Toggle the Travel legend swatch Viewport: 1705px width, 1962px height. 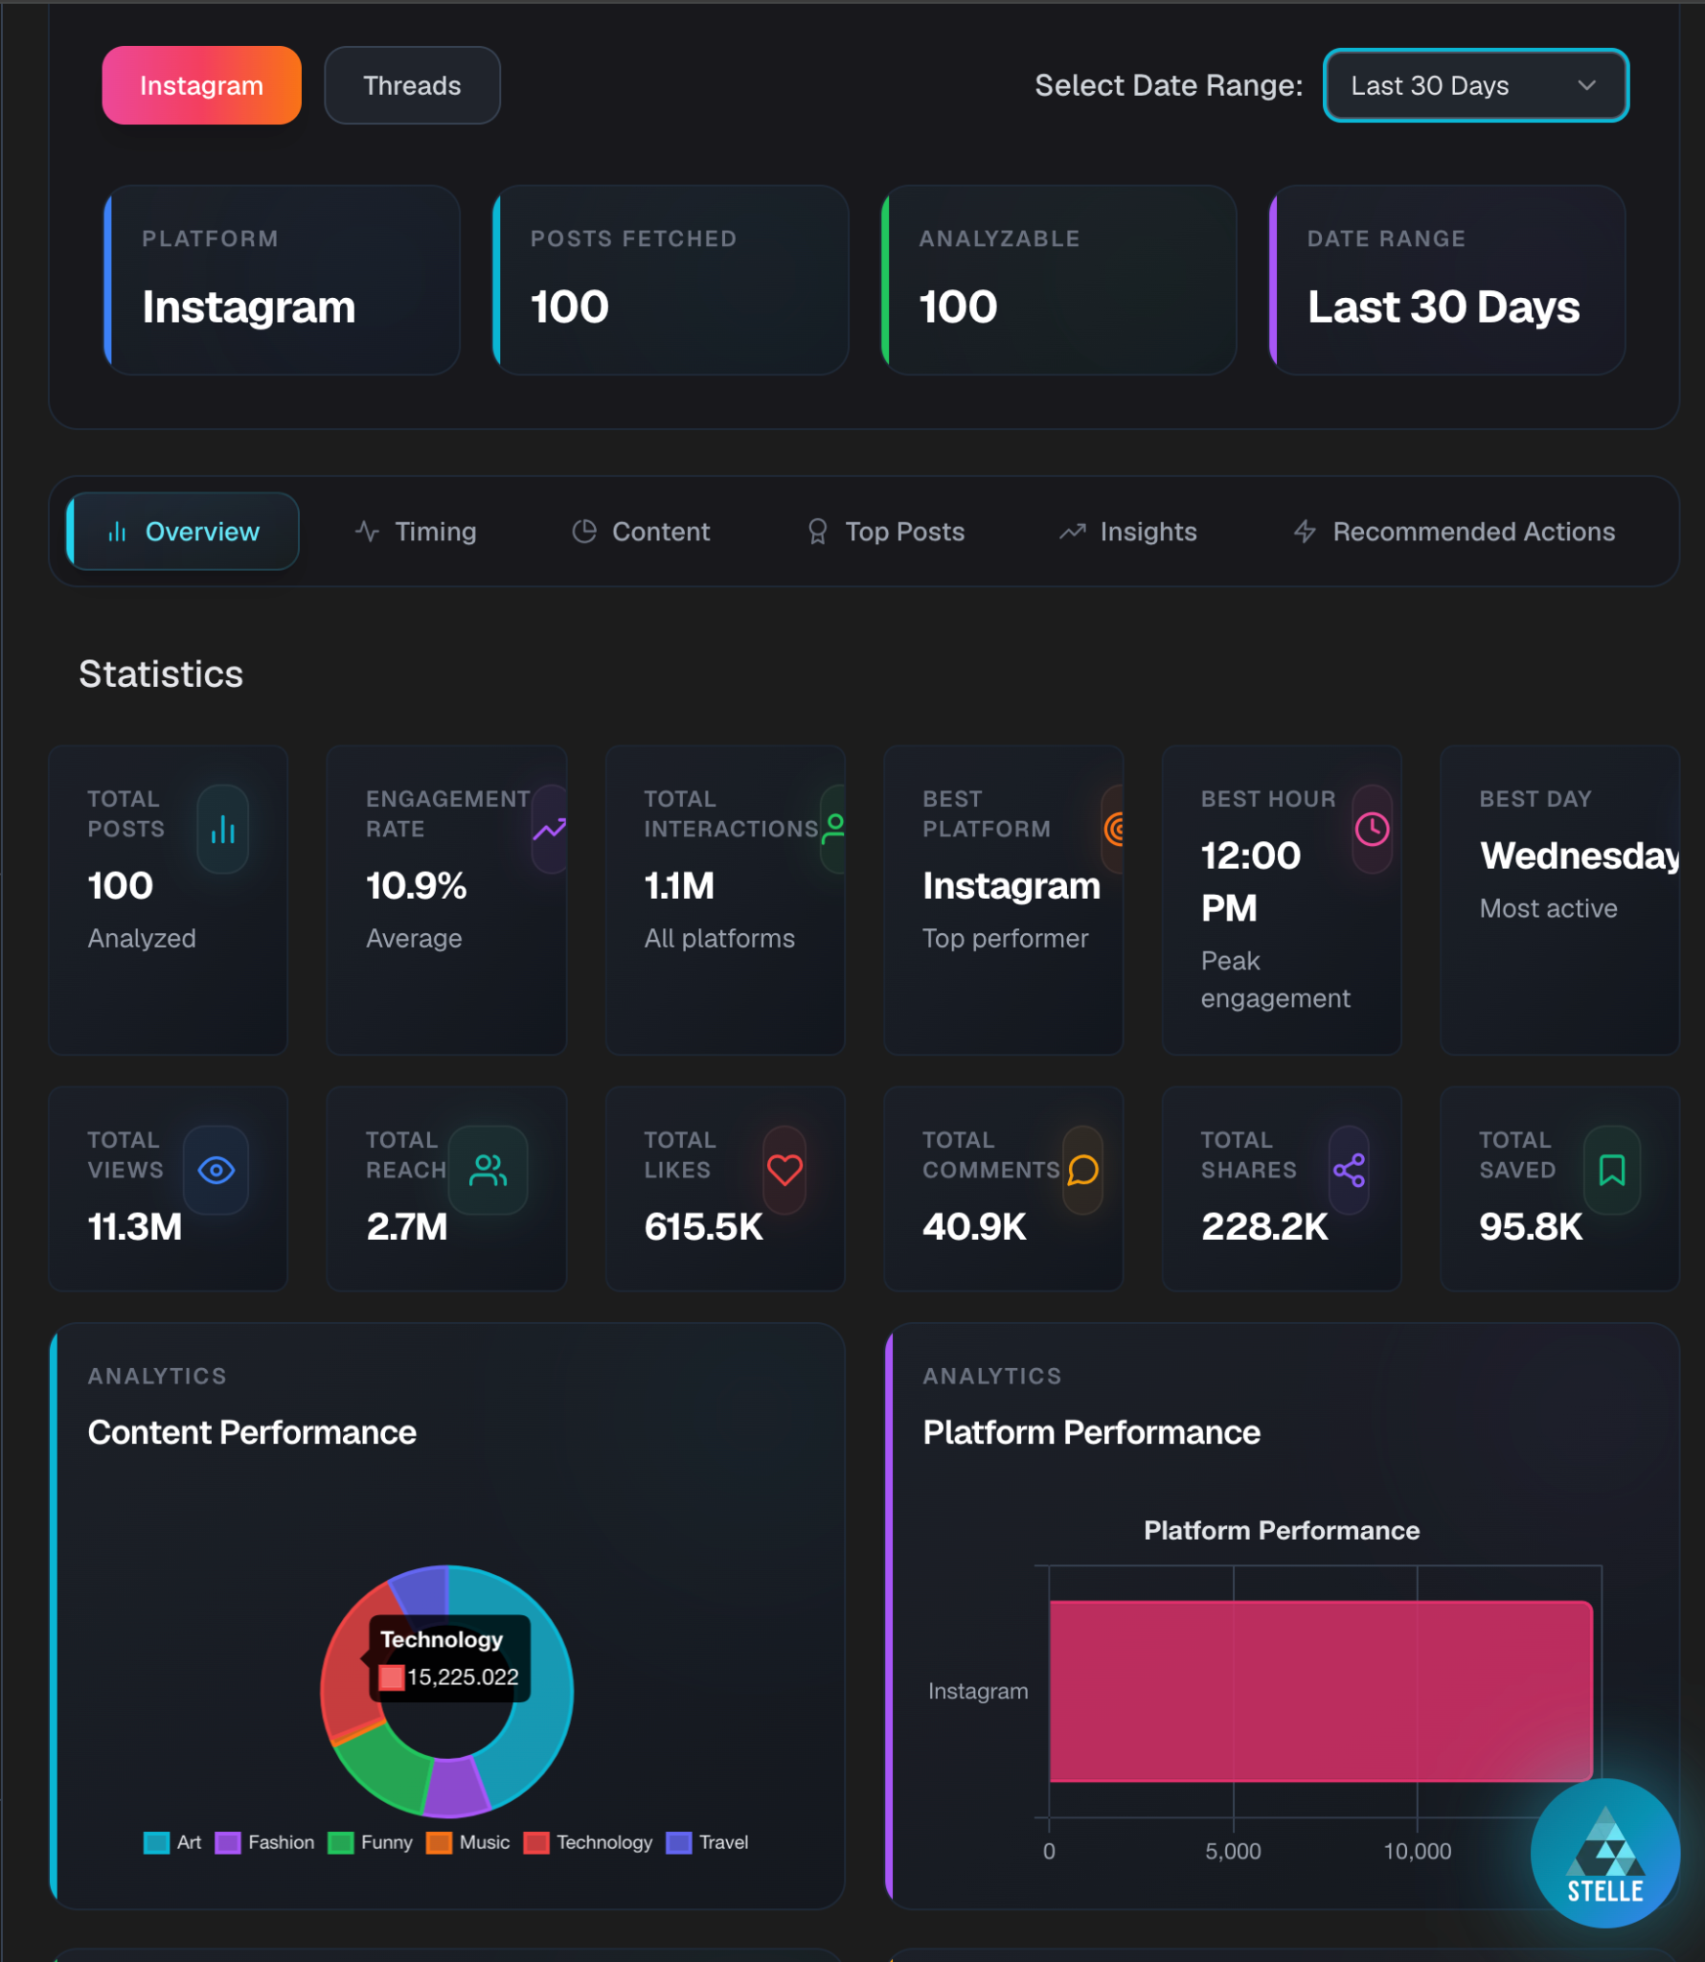coord(679,1843)
